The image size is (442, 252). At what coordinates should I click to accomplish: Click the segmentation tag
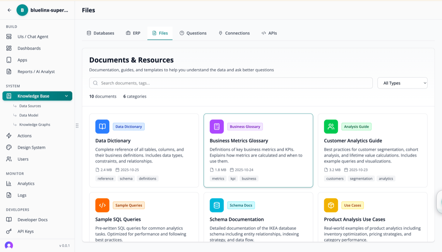tap(361, 178)
